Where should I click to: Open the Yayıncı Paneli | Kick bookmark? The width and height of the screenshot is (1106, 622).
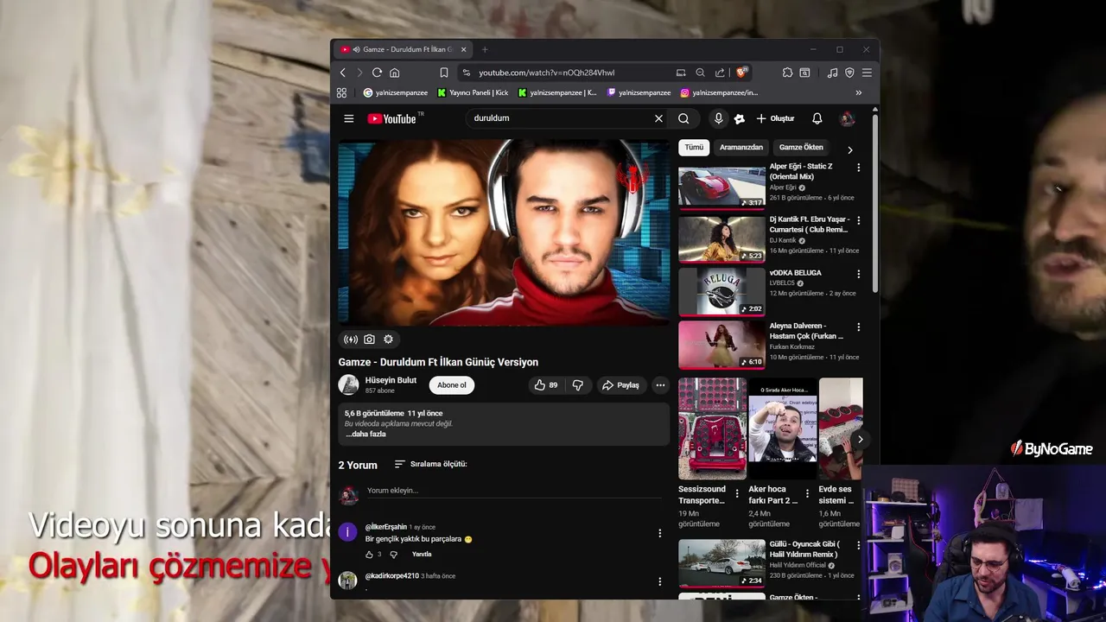(473, 92)
